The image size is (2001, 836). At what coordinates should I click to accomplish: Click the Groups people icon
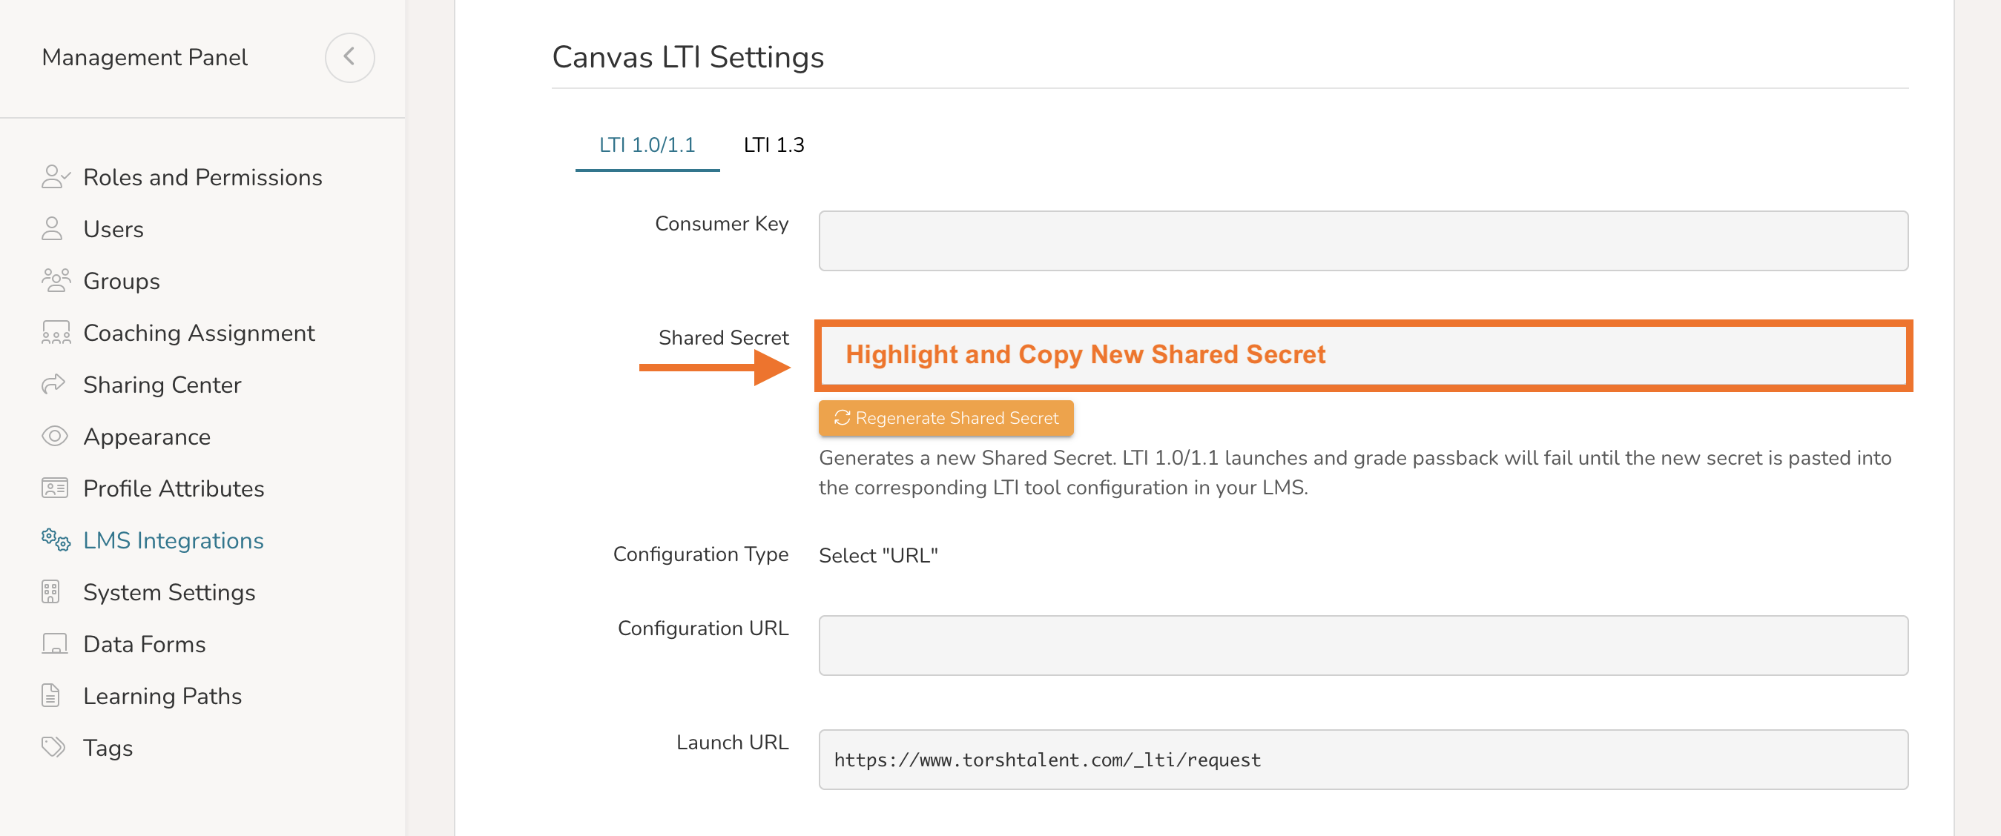56,280
